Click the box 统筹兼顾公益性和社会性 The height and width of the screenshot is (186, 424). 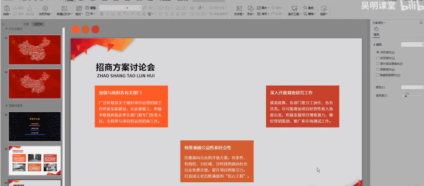pyautogui.click(x=217, y=161)
